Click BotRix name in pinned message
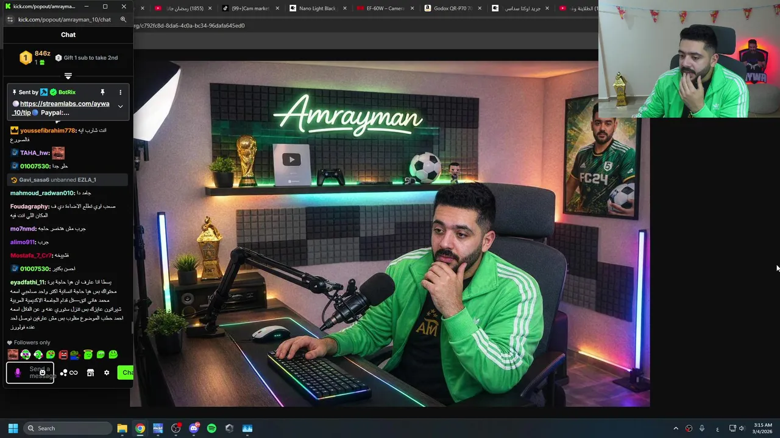This screenshot has width=780, height=438. tap(67, 92)
